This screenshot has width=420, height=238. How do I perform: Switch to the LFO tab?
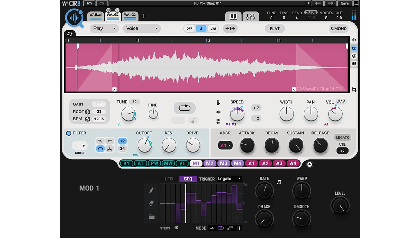169,178
